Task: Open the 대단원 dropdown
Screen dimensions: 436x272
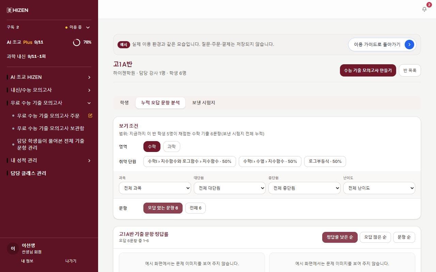Action: pos(230,188)
